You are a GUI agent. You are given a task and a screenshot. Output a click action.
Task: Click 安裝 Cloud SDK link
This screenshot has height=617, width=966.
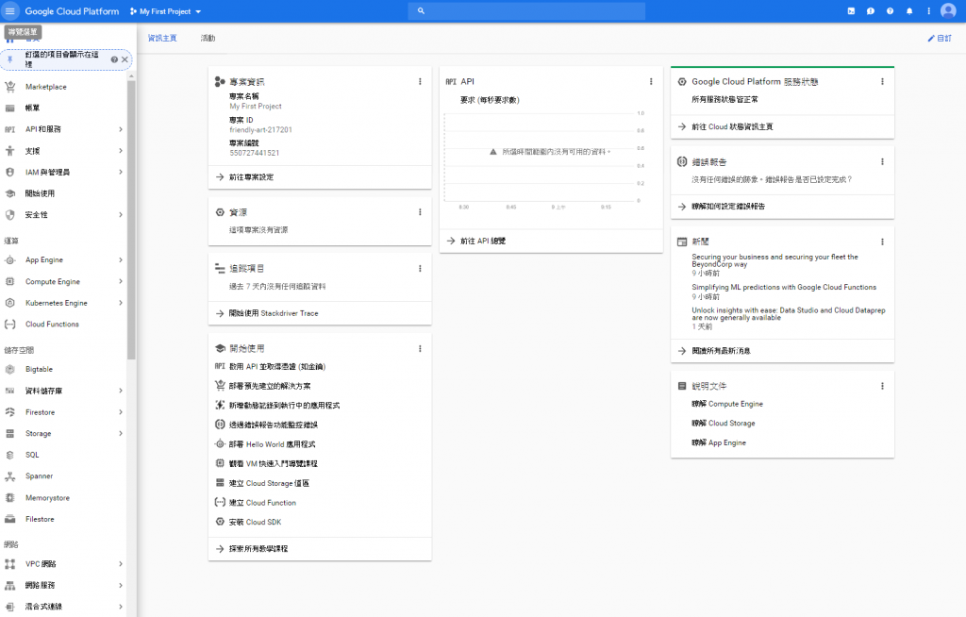pos(255,522)
